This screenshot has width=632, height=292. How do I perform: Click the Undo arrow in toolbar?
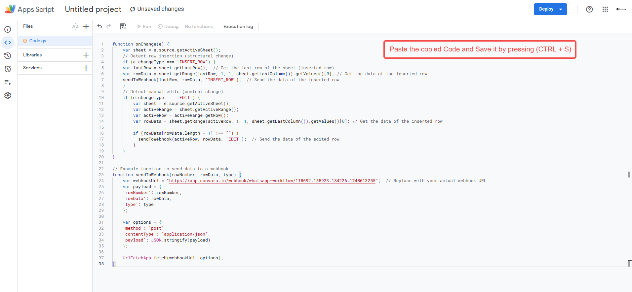[x=99, y=26]
